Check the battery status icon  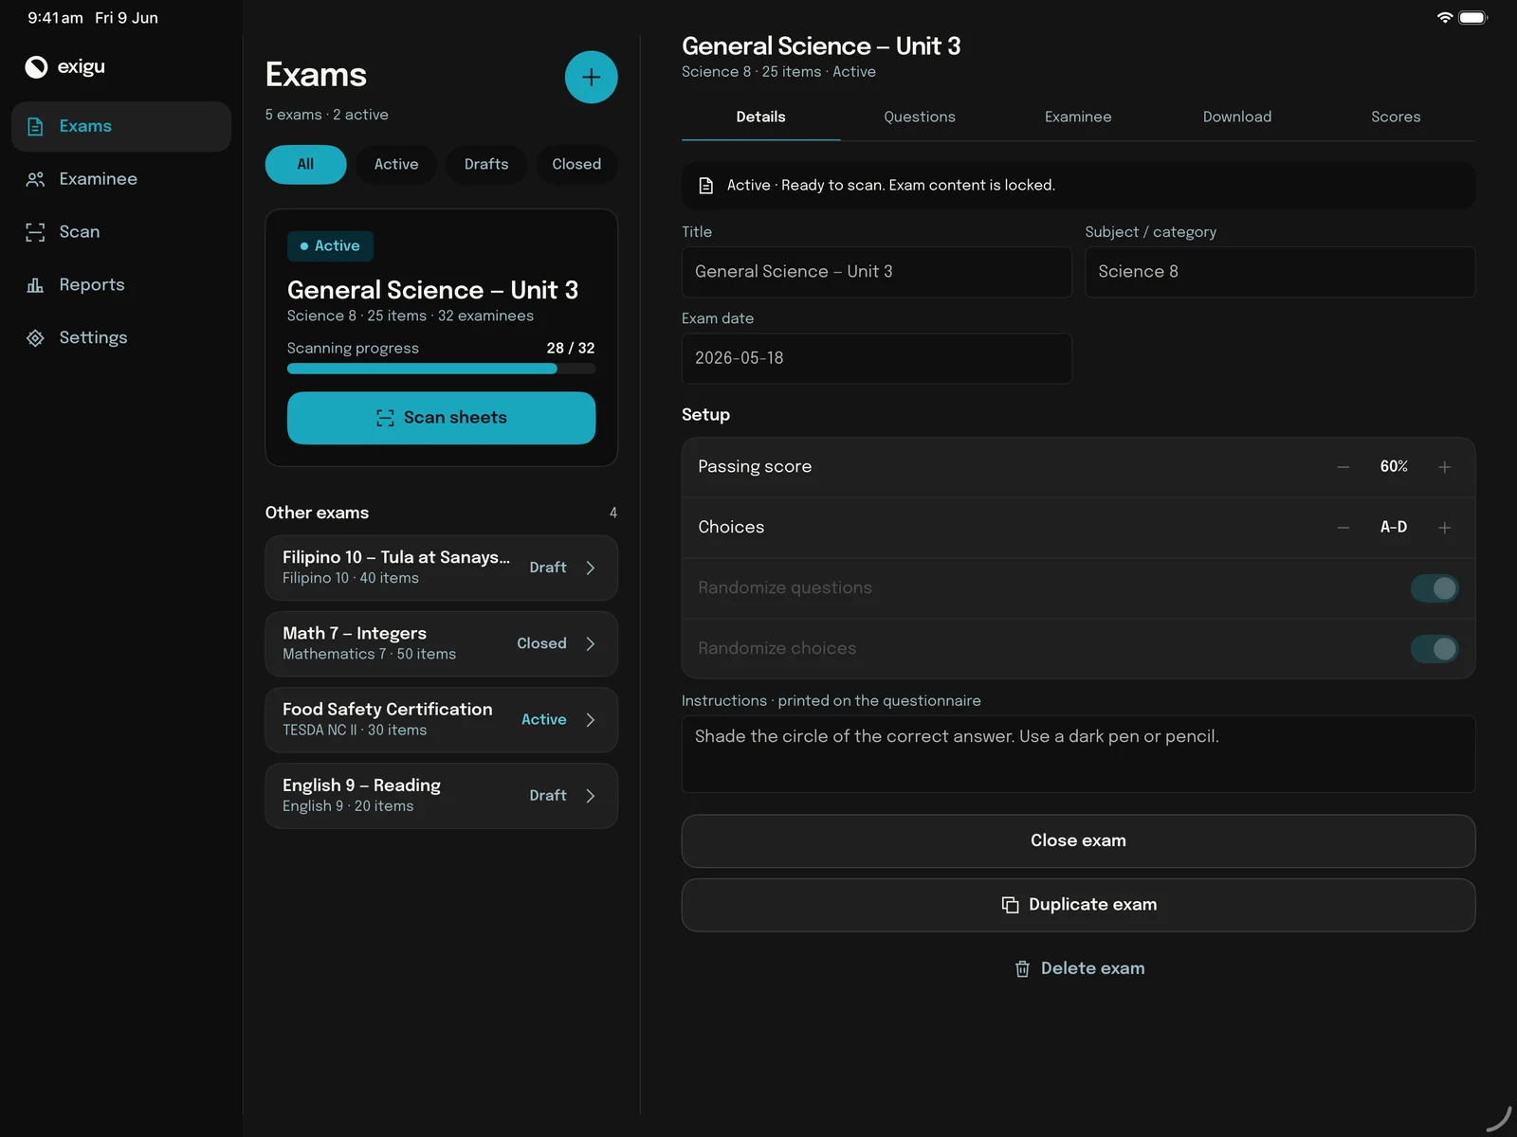[1472, 17]
